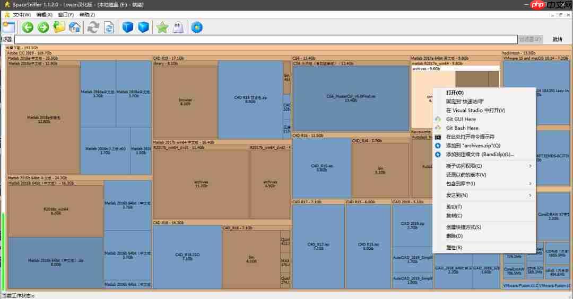Choose 在此处打开命令提示符
The width and height of the screenshot is (573, 299).
[x=484, y=137]
